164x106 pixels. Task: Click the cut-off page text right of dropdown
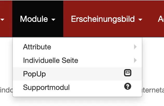tap(154, 90)
